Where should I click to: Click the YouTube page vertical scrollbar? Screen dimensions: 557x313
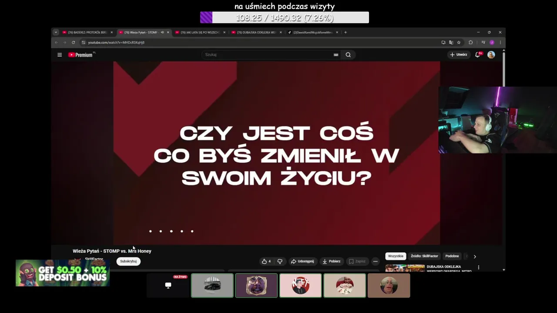pos(504,70)
